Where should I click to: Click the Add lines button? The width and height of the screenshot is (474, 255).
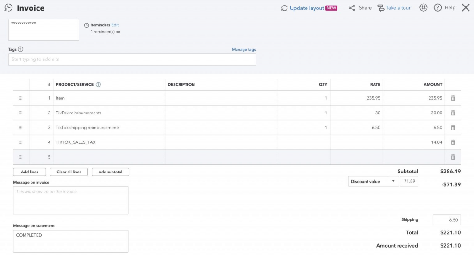pyautogui.click(x=30, y=172)
